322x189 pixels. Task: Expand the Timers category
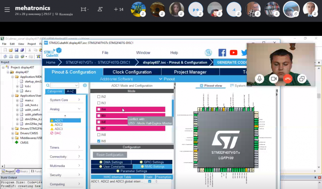click(65, 147)
